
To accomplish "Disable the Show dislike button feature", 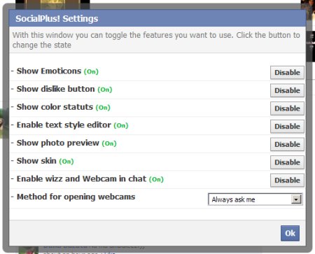I will click(287, 90).
